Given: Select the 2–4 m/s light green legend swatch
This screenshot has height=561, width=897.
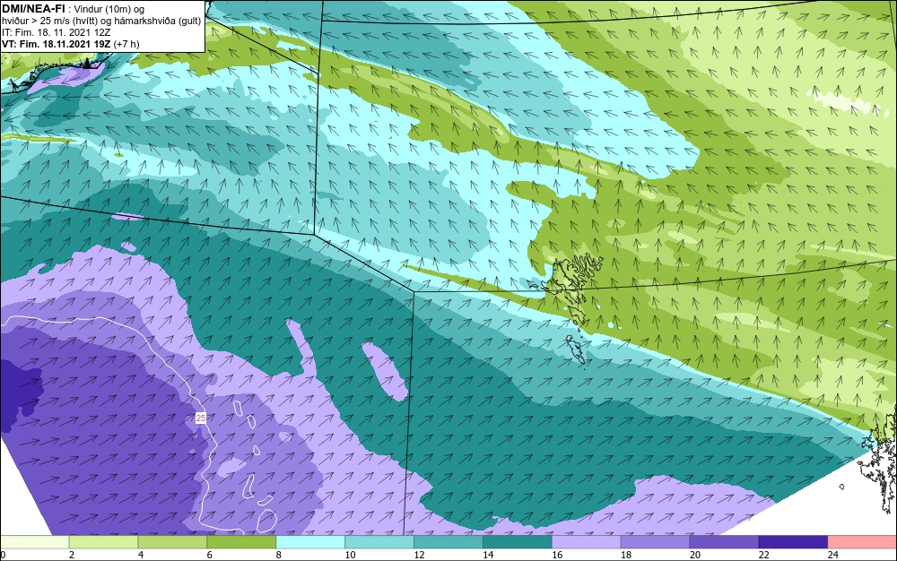Looking at the screenshot, I should tap(103, 541).
